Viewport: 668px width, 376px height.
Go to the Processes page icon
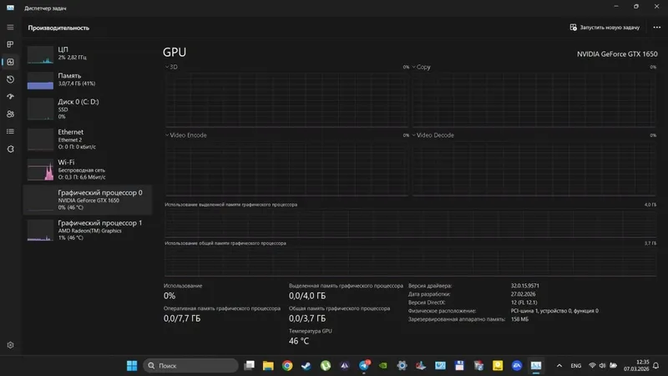pyautogui.click(x=10, y=44)
